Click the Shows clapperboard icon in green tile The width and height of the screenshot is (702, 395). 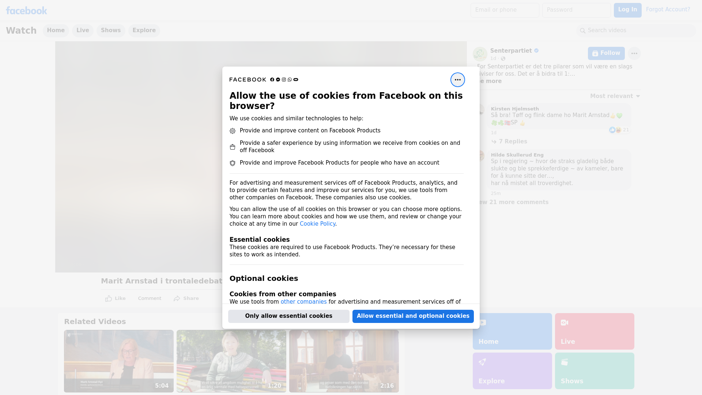565,362
